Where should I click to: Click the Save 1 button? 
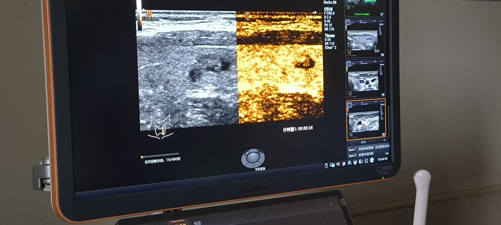(352, 150)
